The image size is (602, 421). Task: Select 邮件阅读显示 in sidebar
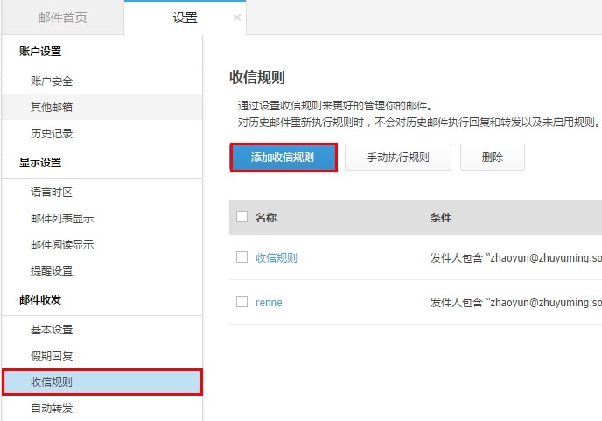coord(62,245)
